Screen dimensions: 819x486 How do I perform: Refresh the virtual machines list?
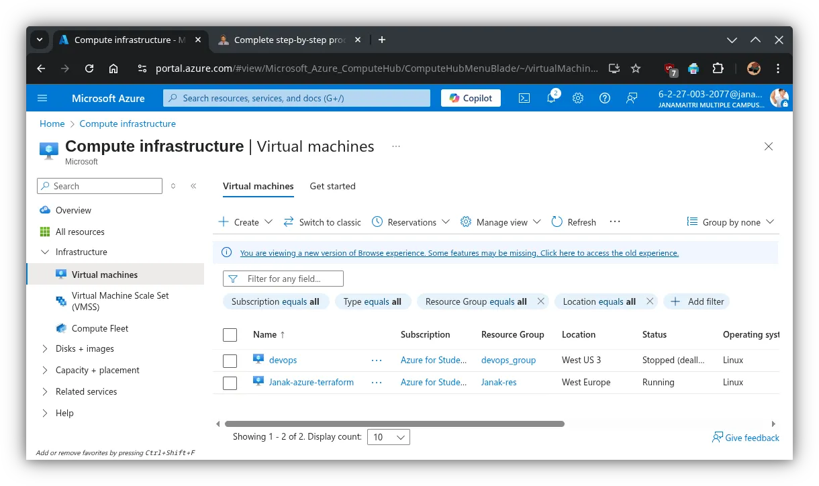(x=573, y=222)
